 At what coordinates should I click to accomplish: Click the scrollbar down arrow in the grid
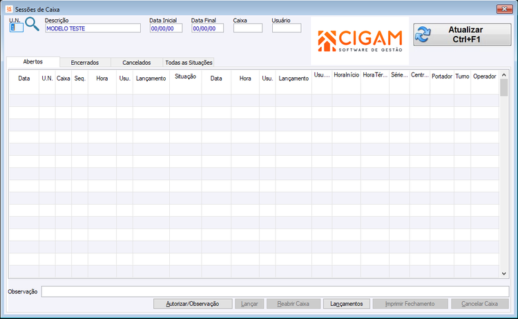point(503,274)
